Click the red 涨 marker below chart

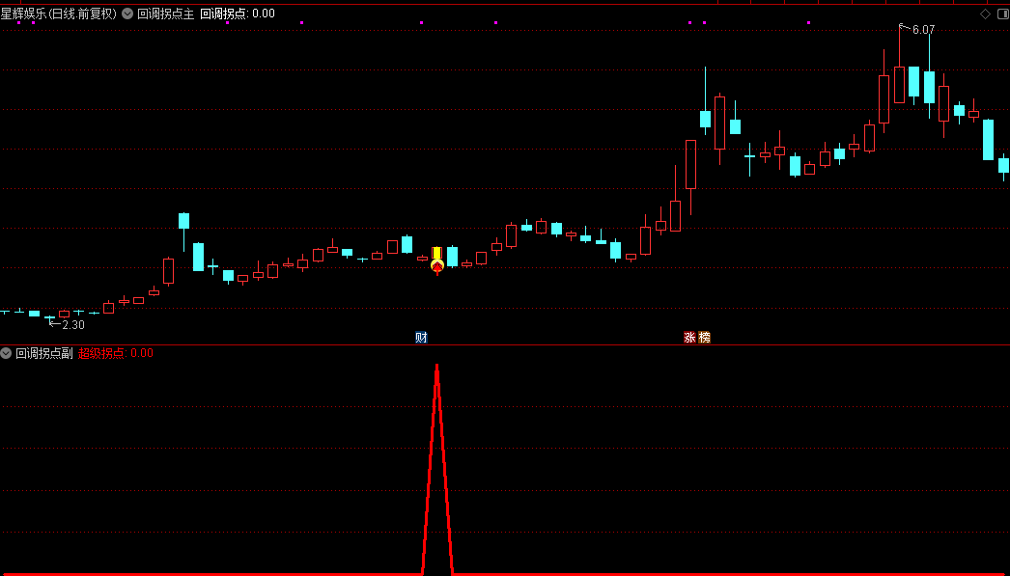click(689, 338)
